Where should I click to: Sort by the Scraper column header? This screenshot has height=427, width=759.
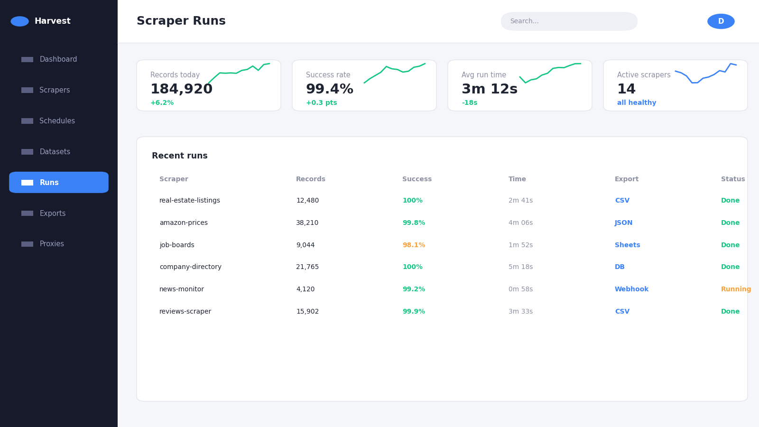pos(174,179)
